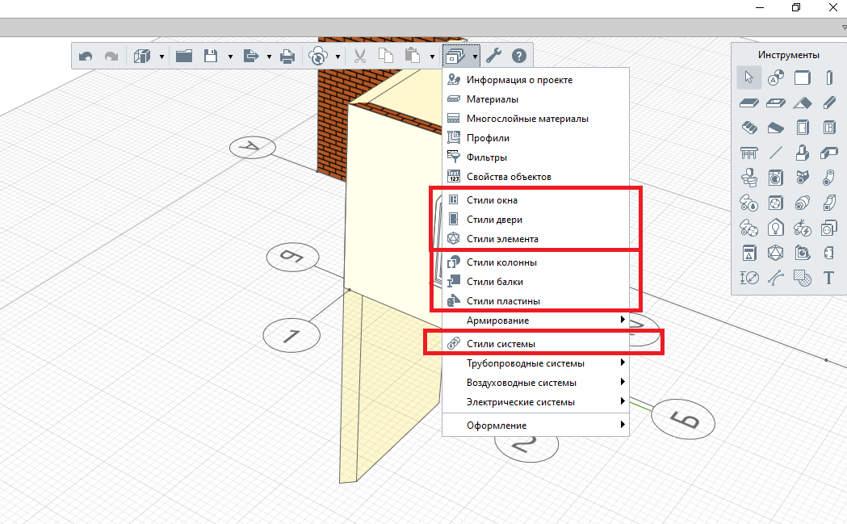
Task: Open a project with the folder icon
Action: [184, 57]
